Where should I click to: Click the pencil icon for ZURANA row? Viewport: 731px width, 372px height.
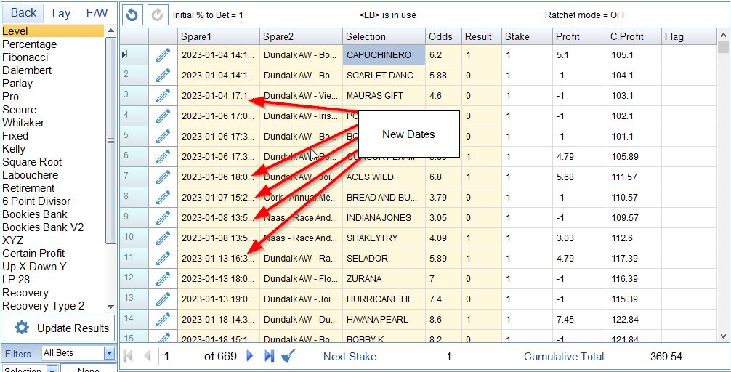(163, 279)
